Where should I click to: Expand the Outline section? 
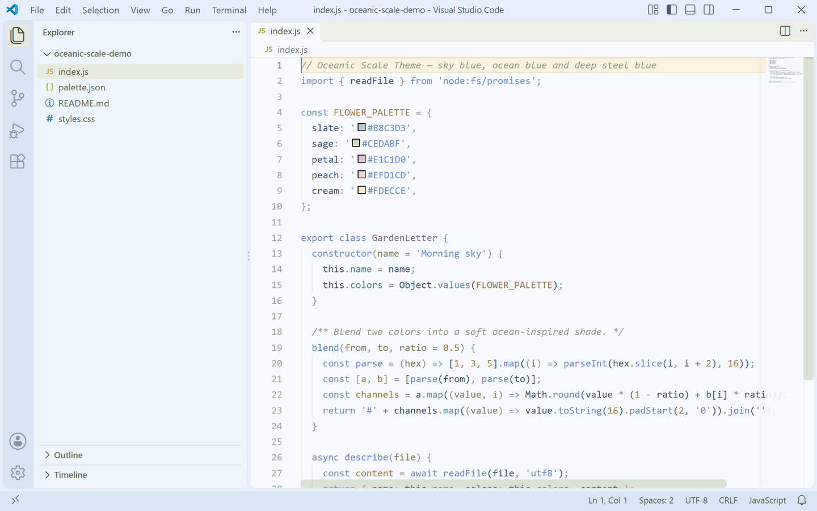(141, 455)
